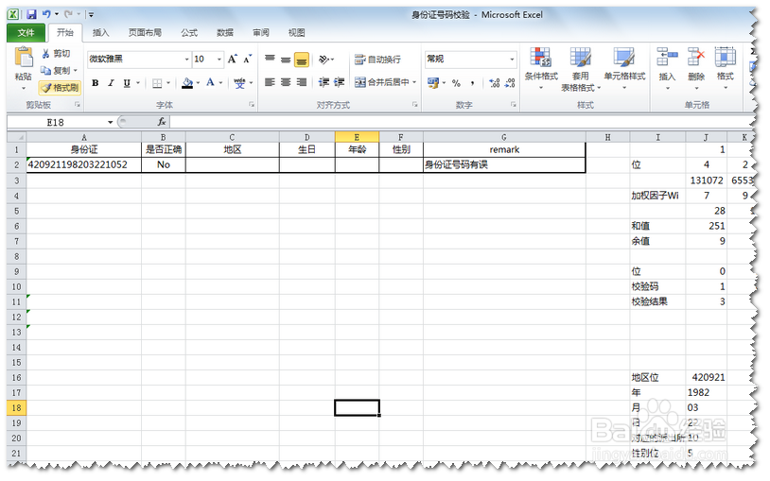Viewport: 770px width, 481px height.
Task: Click the accounting currency format icon
Action: [x=432, y=82]
